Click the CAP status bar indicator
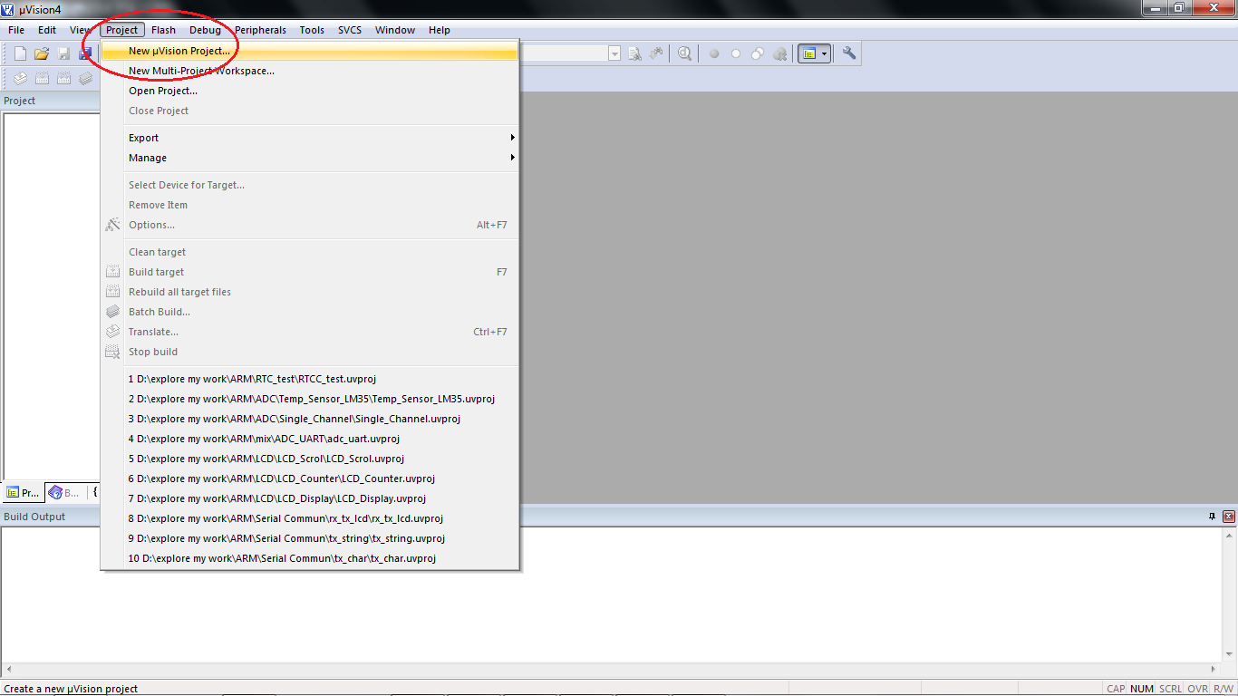 click(1116, 689)
